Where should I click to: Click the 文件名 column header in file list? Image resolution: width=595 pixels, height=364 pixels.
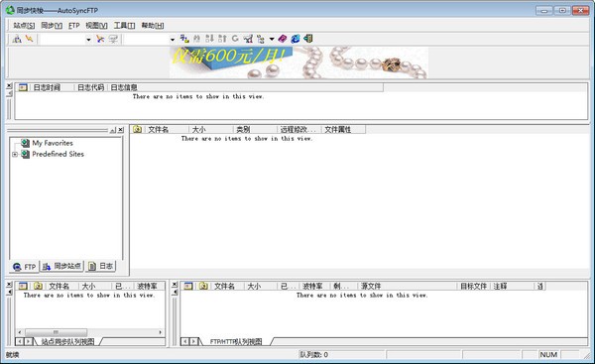pyautogui.click(x=158, y=129)
